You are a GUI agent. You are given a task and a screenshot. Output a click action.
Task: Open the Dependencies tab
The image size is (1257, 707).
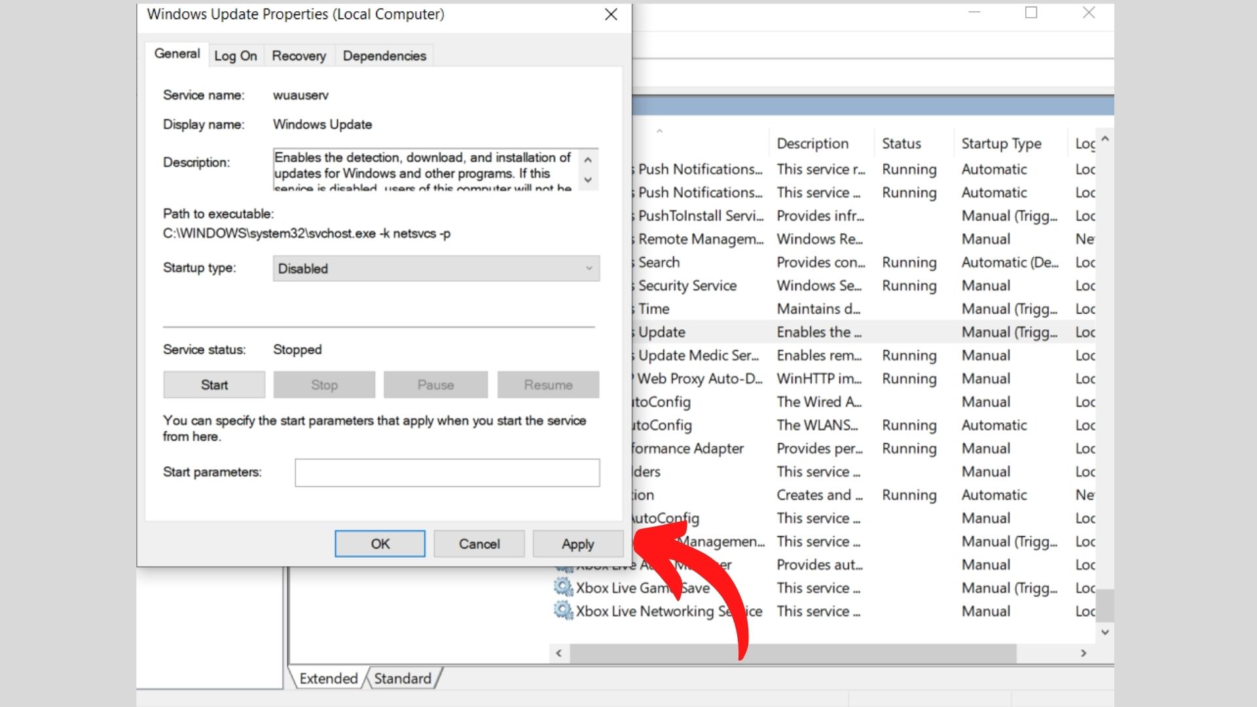pos(384,56)
